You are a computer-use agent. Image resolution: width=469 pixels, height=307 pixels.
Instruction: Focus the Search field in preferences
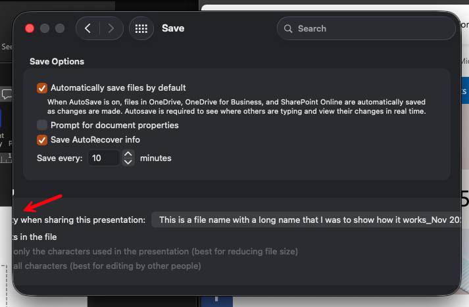tap(366, 28)
